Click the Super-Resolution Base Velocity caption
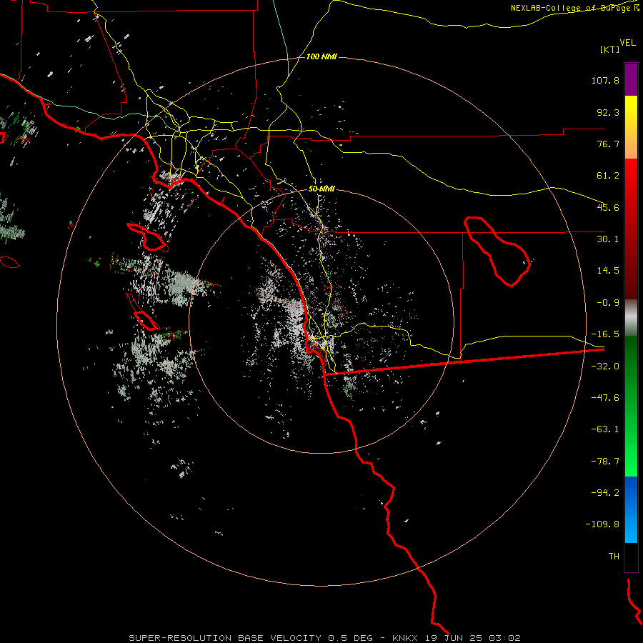Screen dimensions: 643x643 pyautogui.click(x=325, y=638)
